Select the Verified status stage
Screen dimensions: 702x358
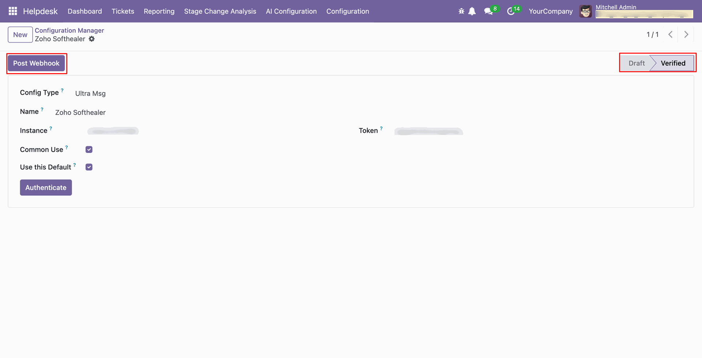[673, 63]
